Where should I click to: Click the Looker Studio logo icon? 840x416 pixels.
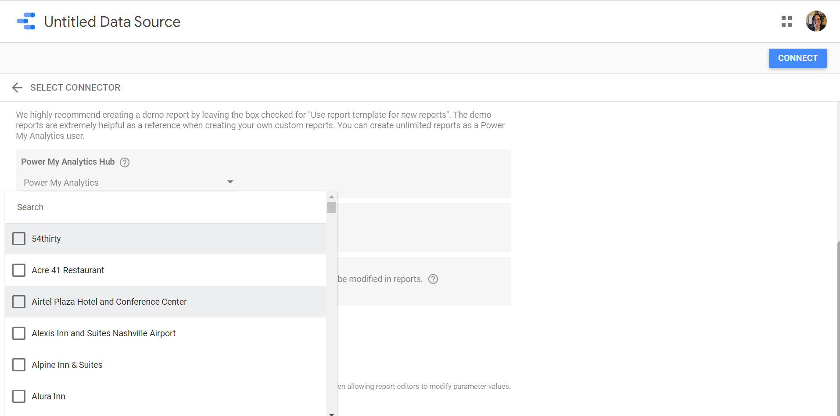26,21
